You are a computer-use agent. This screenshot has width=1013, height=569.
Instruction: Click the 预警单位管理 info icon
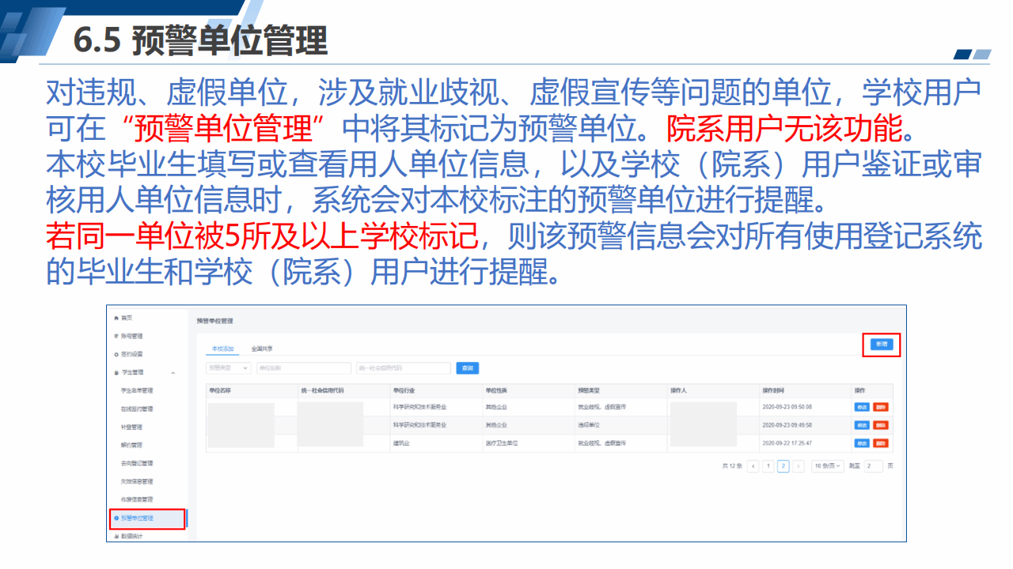coord(116,518)
